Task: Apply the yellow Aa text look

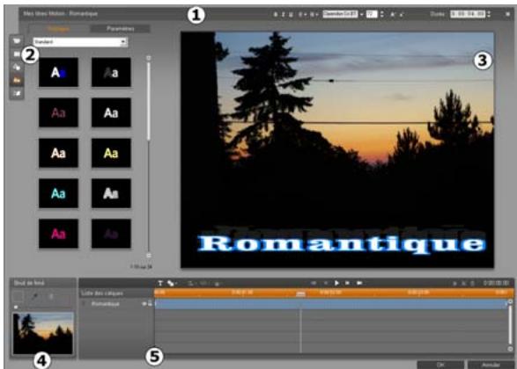Action: click(x=111, y=153)
